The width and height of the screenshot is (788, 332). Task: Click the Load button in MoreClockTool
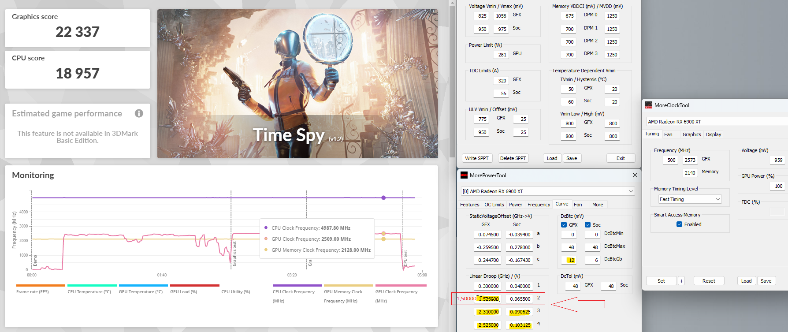coord(746,281)
